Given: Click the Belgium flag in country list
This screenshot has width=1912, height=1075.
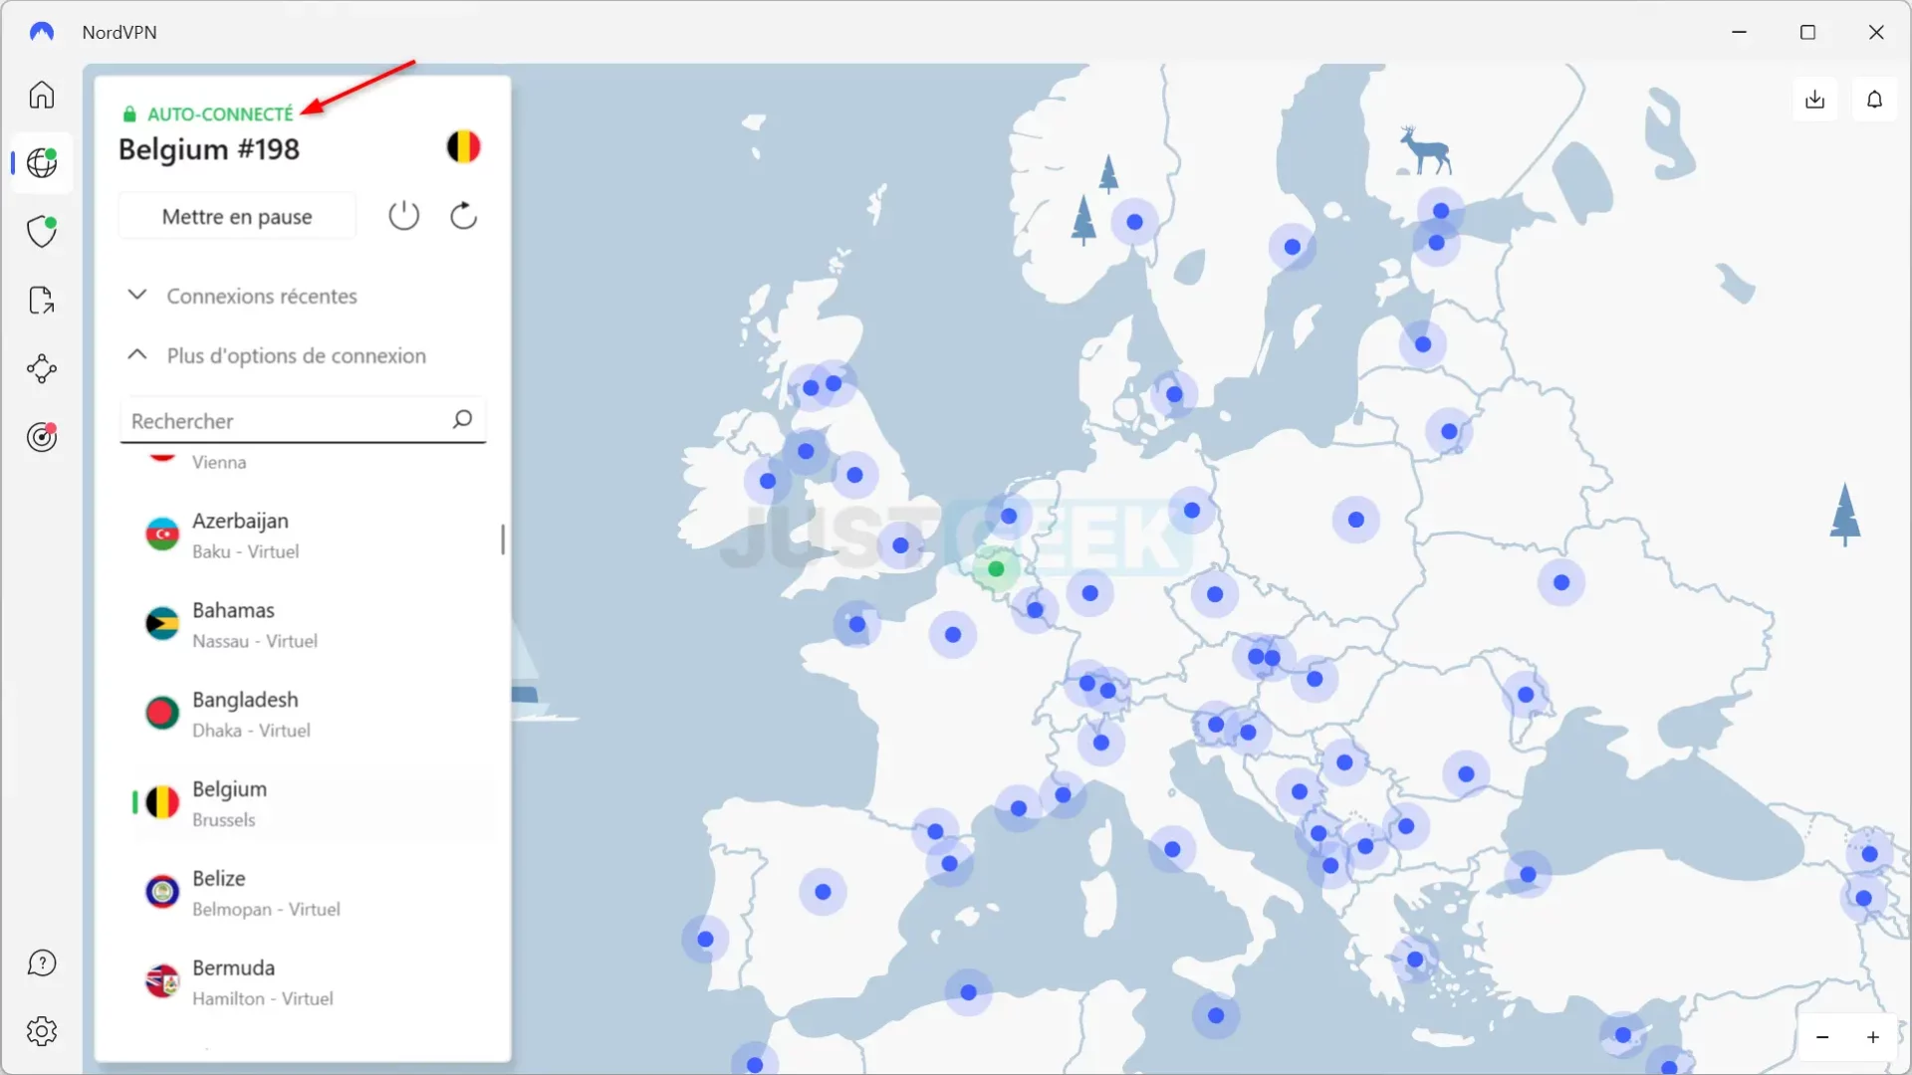Looking at the screenshot, I should [x=162, y=802].
